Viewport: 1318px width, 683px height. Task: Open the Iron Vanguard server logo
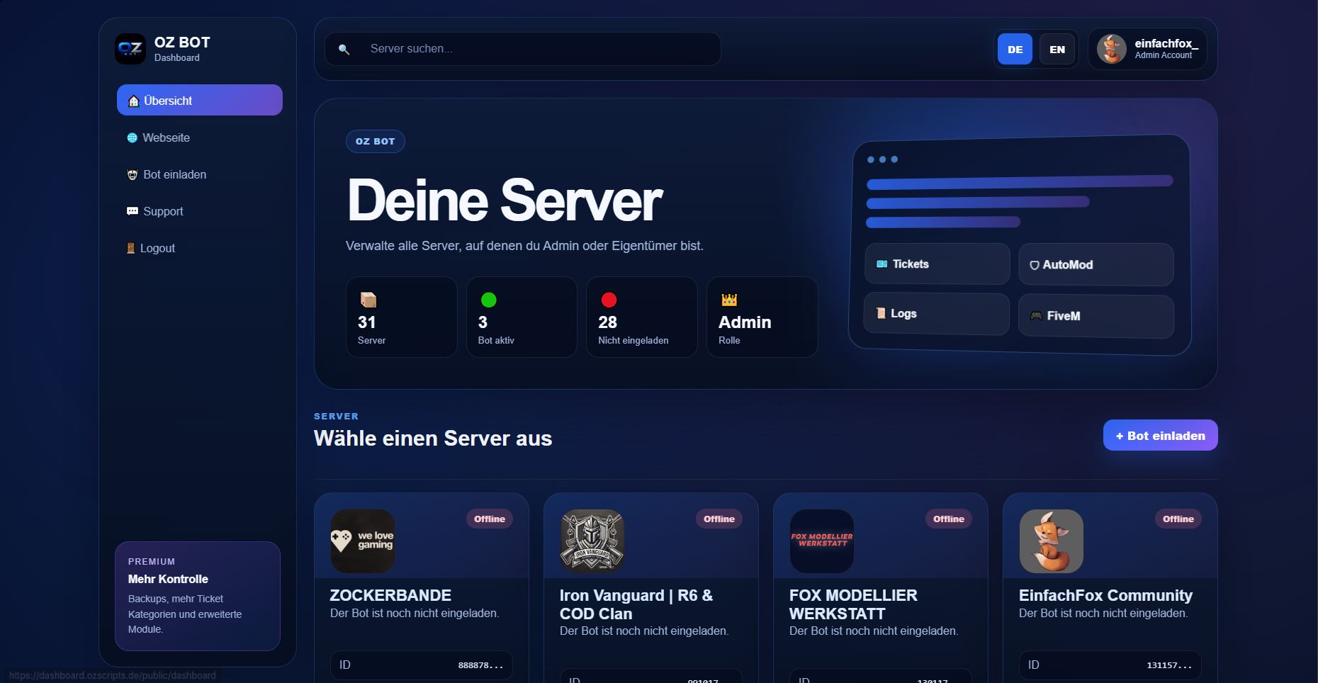592,541
